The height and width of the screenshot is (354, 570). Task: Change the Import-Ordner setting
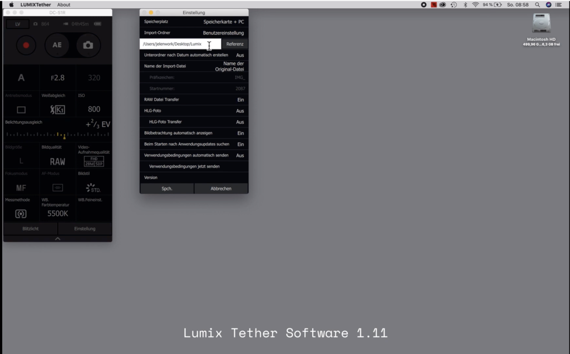225,33
